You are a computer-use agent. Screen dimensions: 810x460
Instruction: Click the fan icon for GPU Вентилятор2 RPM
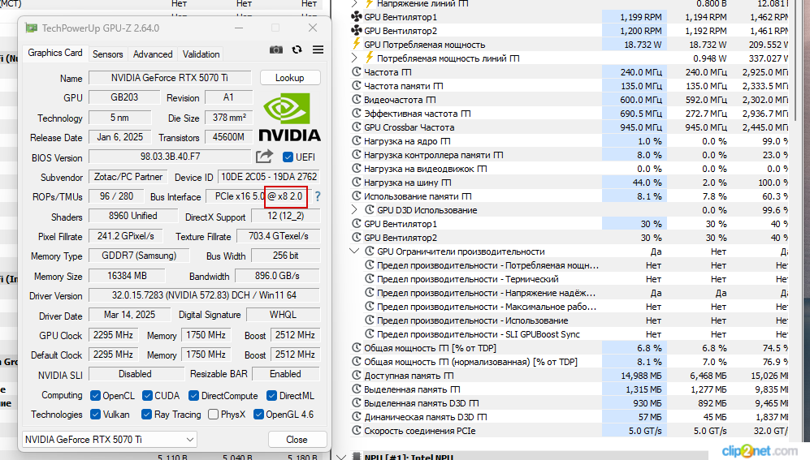[x=357, y=31]
